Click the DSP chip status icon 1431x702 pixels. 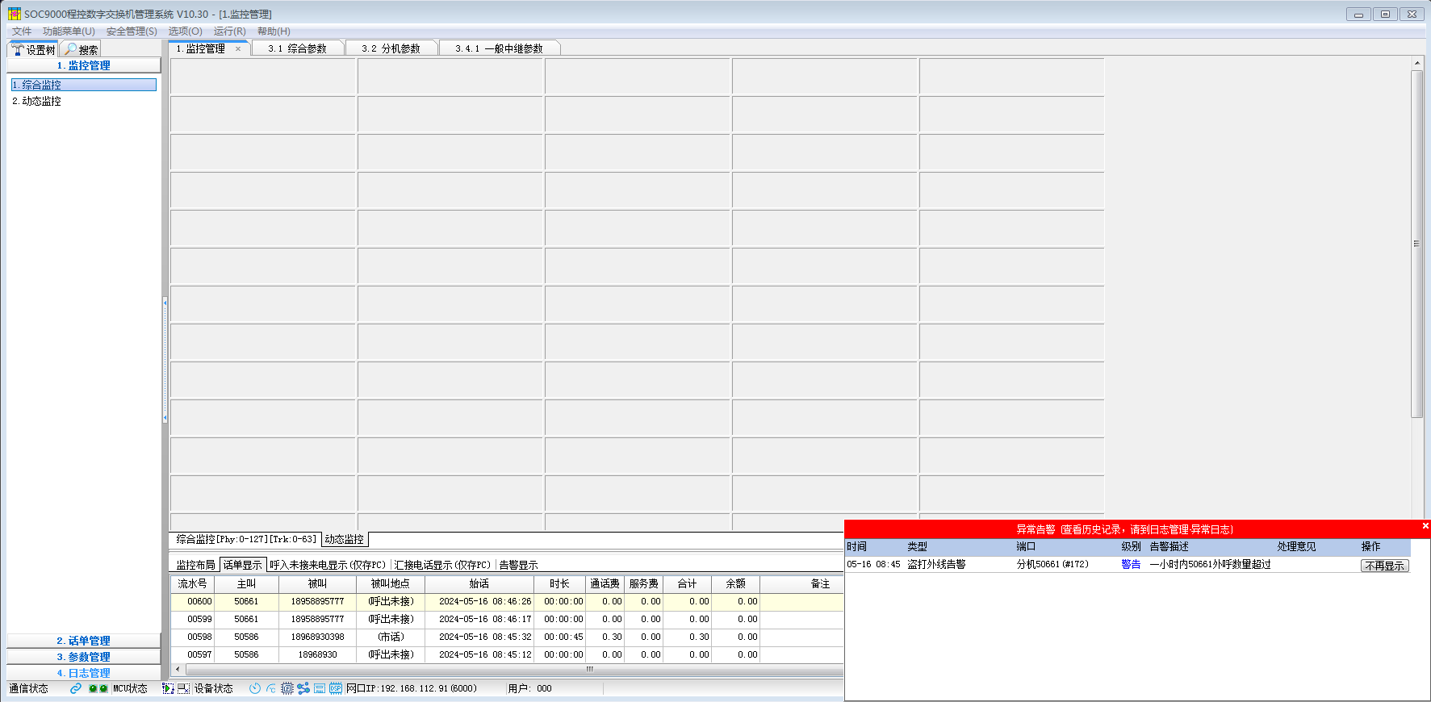[x=336, y=688]
